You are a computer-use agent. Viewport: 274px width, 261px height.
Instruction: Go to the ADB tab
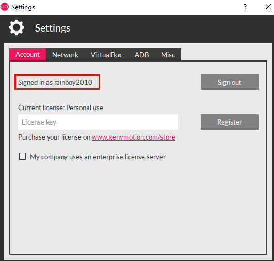click(x=141, y=55)
